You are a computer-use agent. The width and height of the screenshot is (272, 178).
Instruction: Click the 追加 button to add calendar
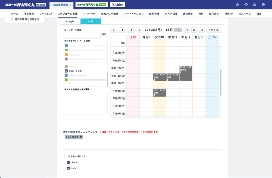click(104, 35)
